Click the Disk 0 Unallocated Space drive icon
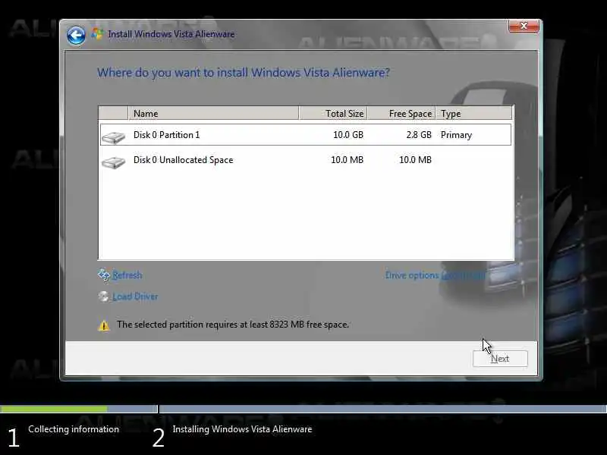Screen dimensions: 607x455 coord(113,162)
